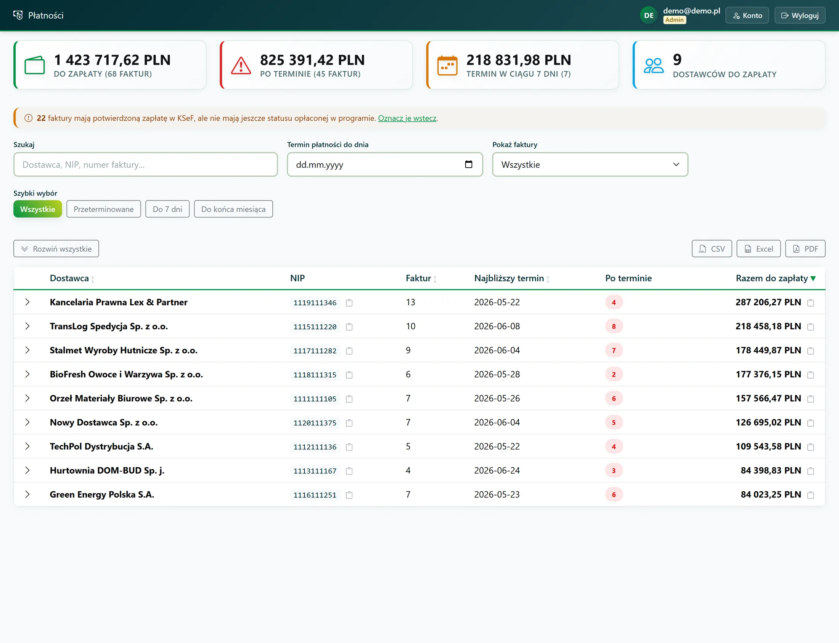The width and height of the screenshot is (839, 643).
Task: Select the Do 7 dni quick filter
Action: click(167, 209)
